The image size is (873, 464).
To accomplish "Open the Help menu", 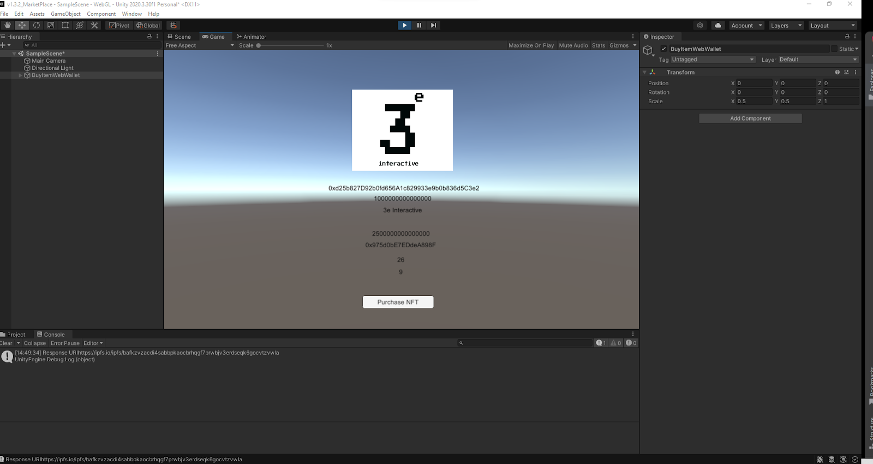I will (x=154, y=14).
